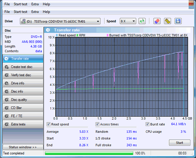Open Start test menu in the lower menu bar
Screen dimensions: 196x158
pyautogui.click(x=20, y=12)
